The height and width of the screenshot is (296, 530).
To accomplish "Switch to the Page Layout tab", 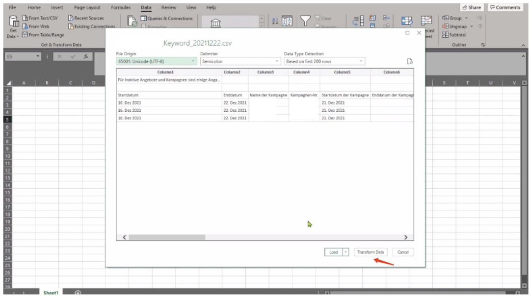I will (87, 7).
